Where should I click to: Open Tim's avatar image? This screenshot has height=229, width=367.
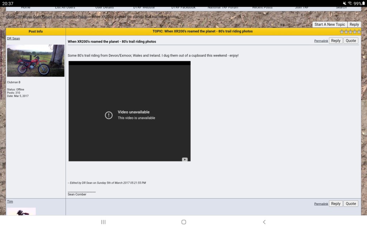[x=22, y=211]
